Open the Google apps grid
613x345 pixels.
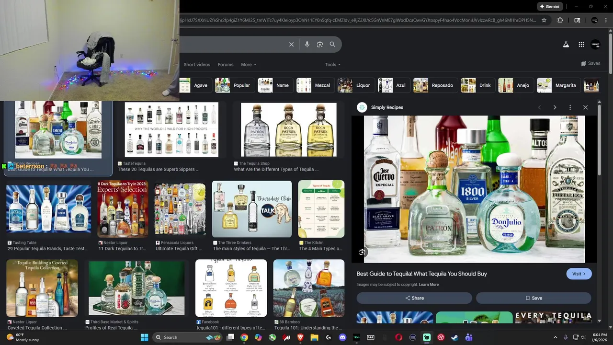(x=581, y=44)
